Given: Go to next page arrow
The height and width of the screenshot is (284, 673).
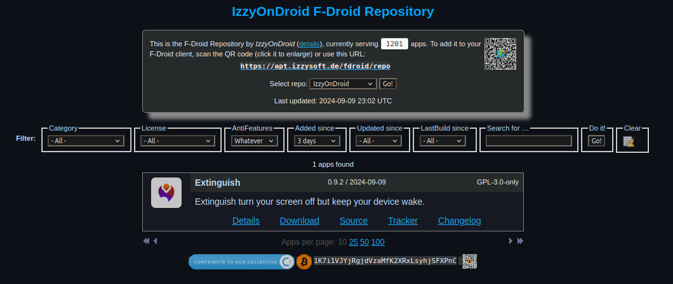Looking at the screenshot, I should pyautogui.click(x=510, y=241).
